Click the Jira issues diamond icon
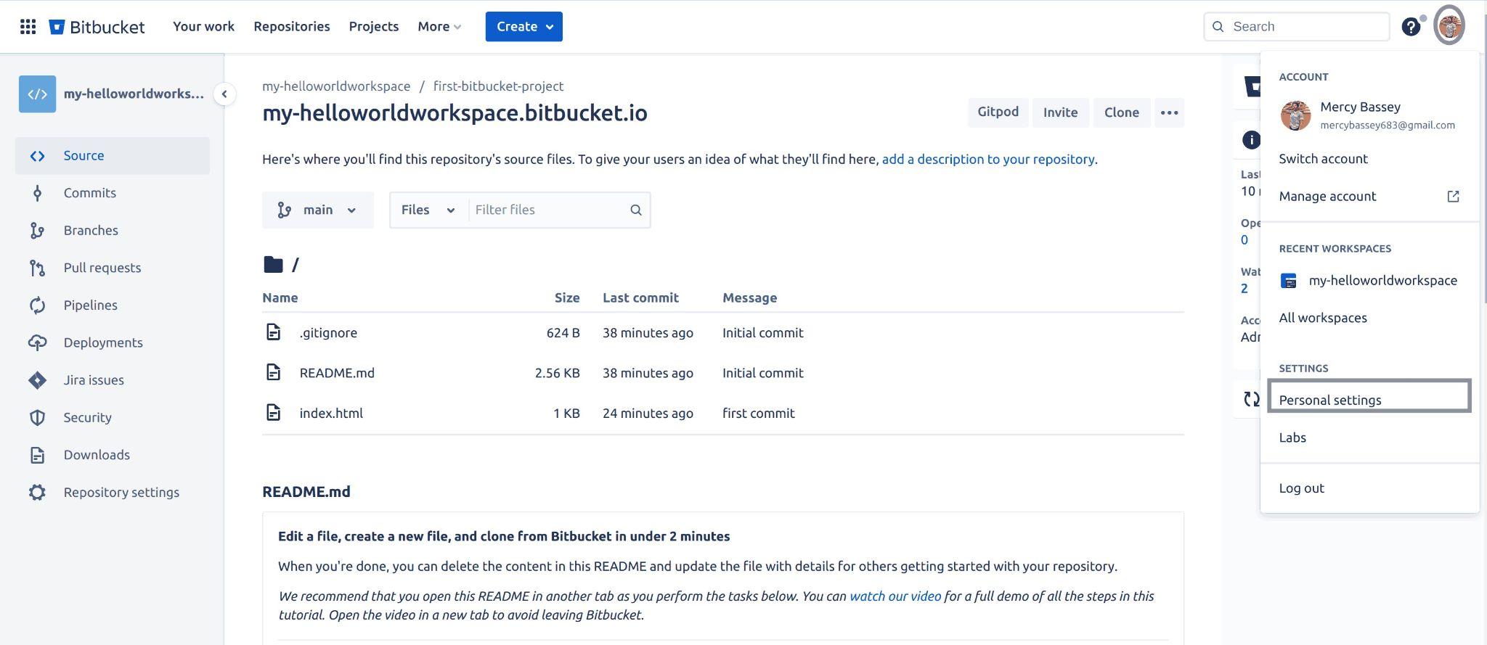 [38, 380]
